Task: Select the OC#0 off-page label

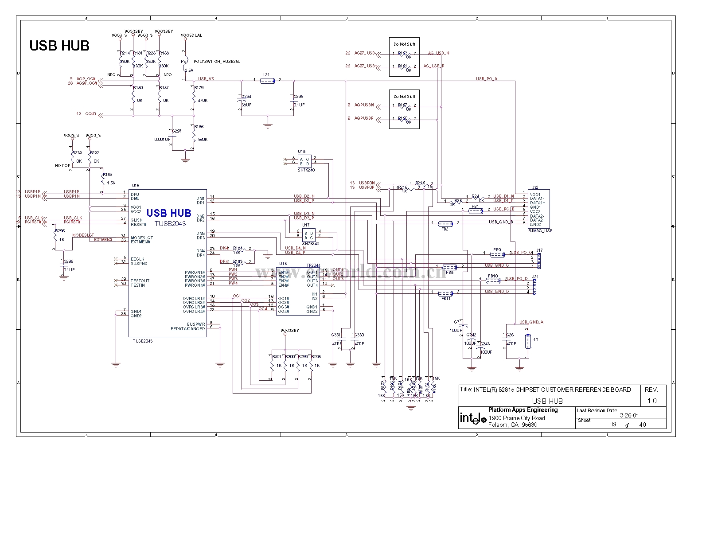Action: point(90,114)
